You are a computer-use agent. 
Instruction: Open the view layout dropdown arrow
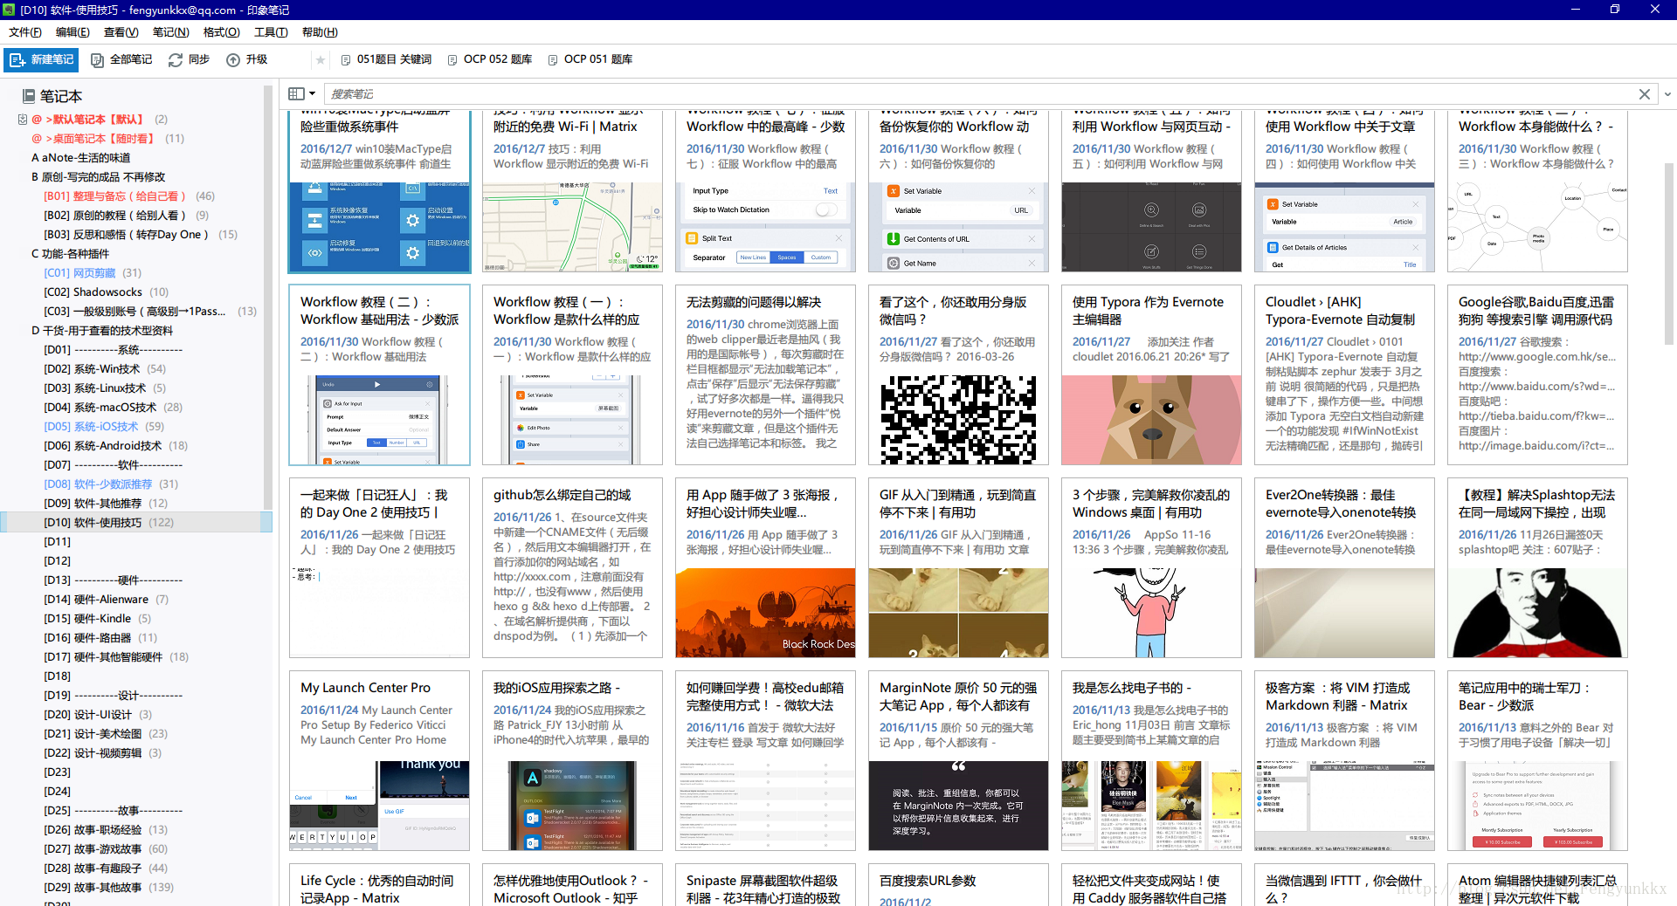click(x=312, y=93)
